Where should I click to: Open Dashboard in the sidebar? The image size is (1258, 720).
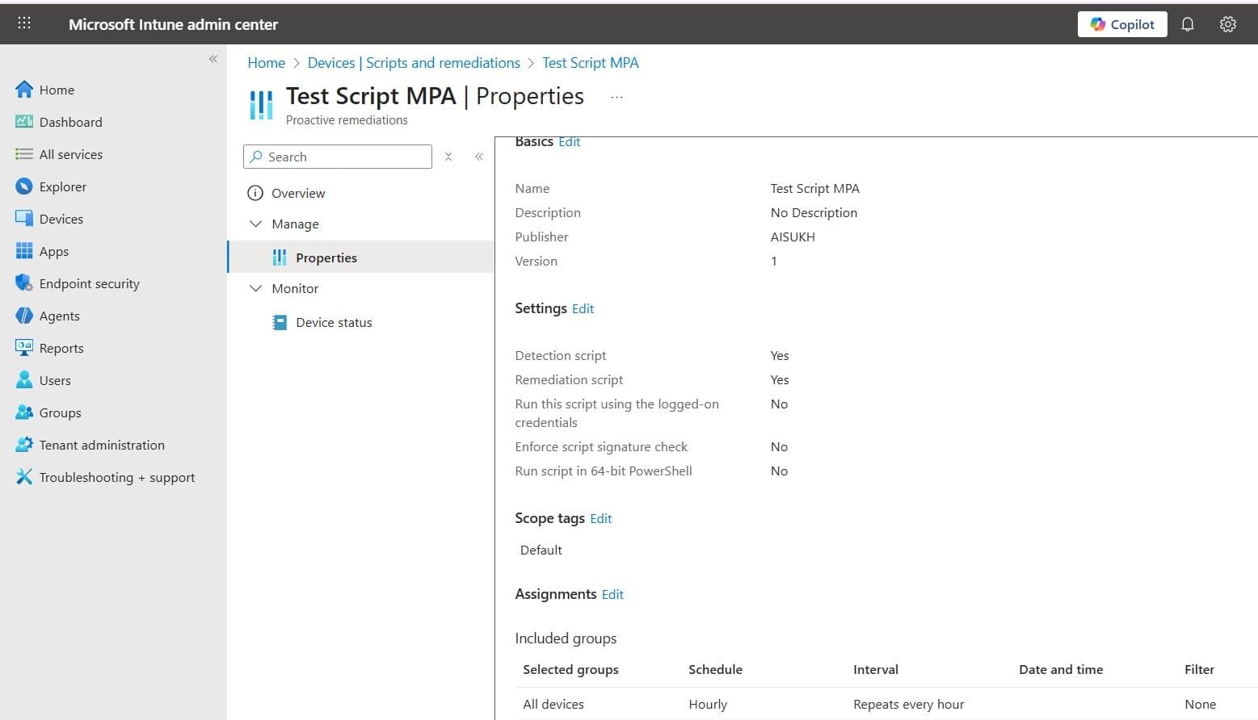click(71, 122)
